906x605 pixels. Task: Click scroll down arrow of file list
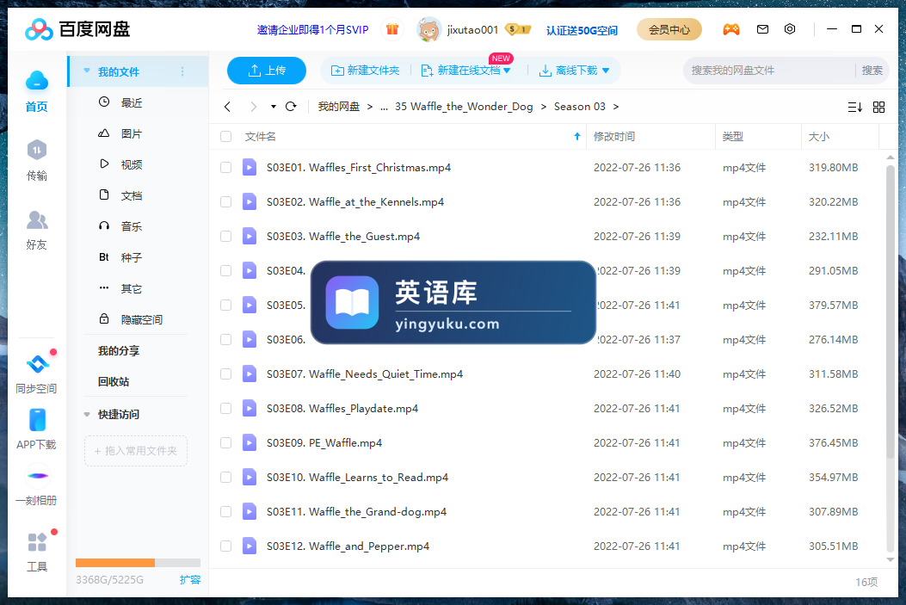tap(891, 560)
